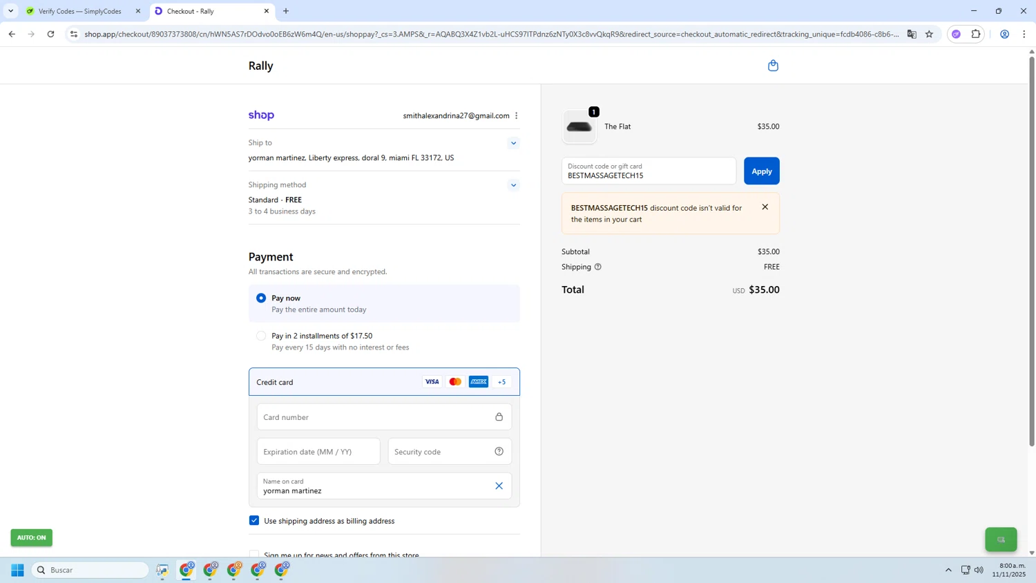Click the Apply discount button
1036x583 pixels.
point(762,171)
